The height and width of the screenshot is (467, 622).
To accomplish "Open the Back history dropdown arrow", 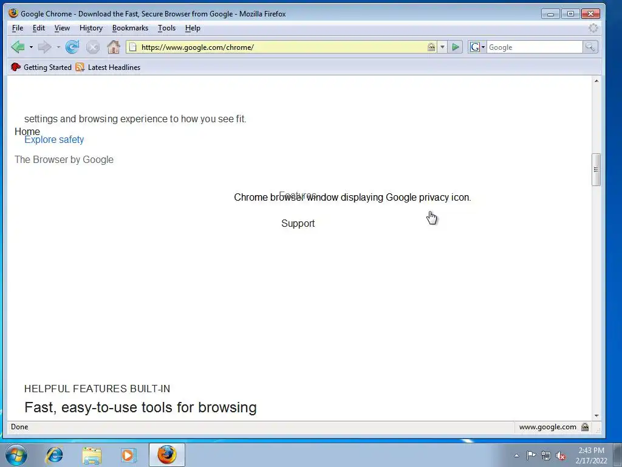I will pyautogui.click(x=31, y=47).
